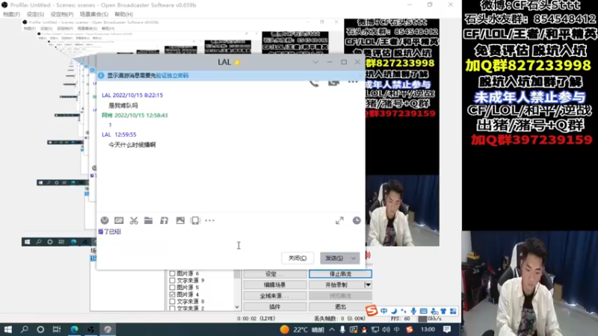598x336 pixels.
Task: Start a voice call in LAL chat
Action: pos(314,83)
